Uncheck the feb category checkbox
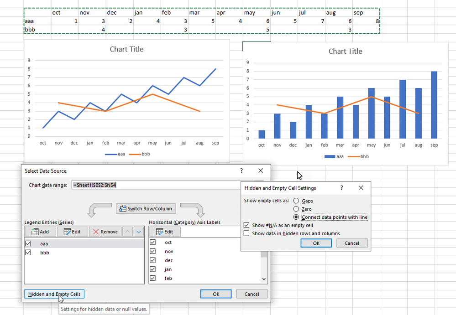Image resolution: width=456 pixels, height=315 pixels. click(152, 278)
